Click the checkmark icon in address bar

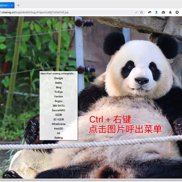[x=136, y=12]
